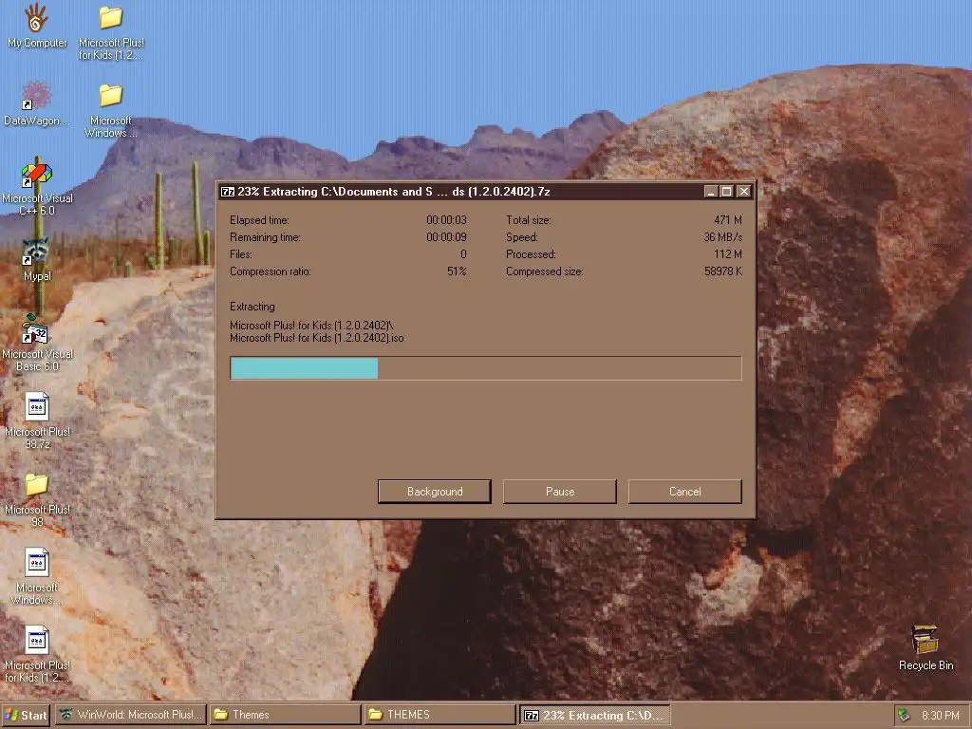Click the Extracting heading label
This screenshot has height=729, width=972.
click(252, 307)
